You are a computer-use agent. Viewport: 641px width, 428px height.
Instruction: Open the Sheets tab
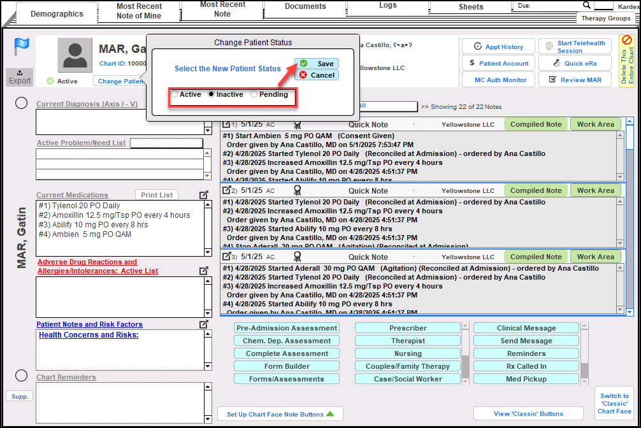[x=471, y=7]
